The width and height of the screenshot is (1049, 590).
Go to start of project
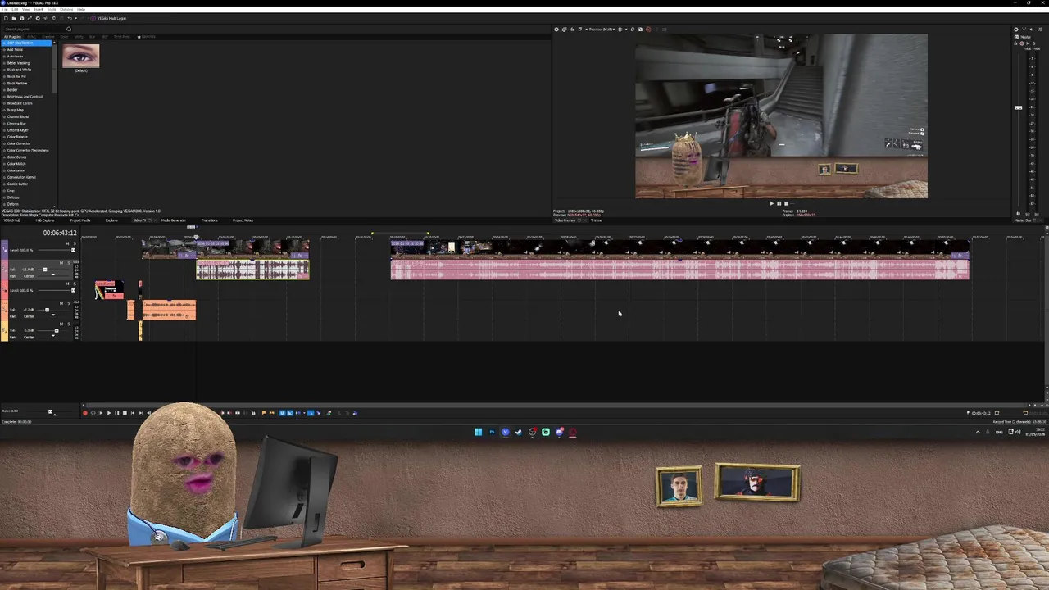tap(133, 413)
